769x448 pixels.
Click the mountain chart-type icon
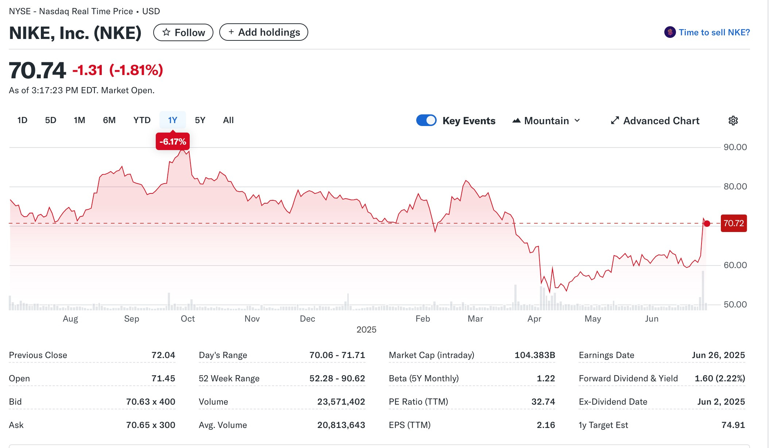coord(516,121)
